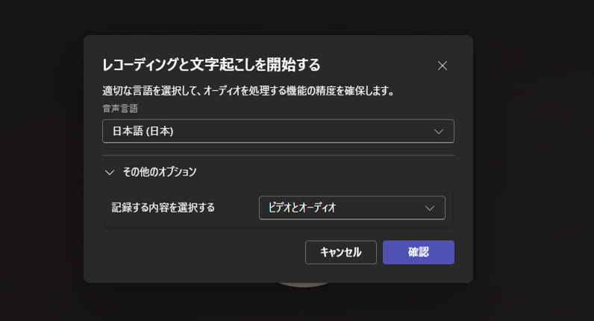This screenshot has width=594, height=321.
Task: Select the ビデオとオーディオ text value
Action: [x=302, y=208]
